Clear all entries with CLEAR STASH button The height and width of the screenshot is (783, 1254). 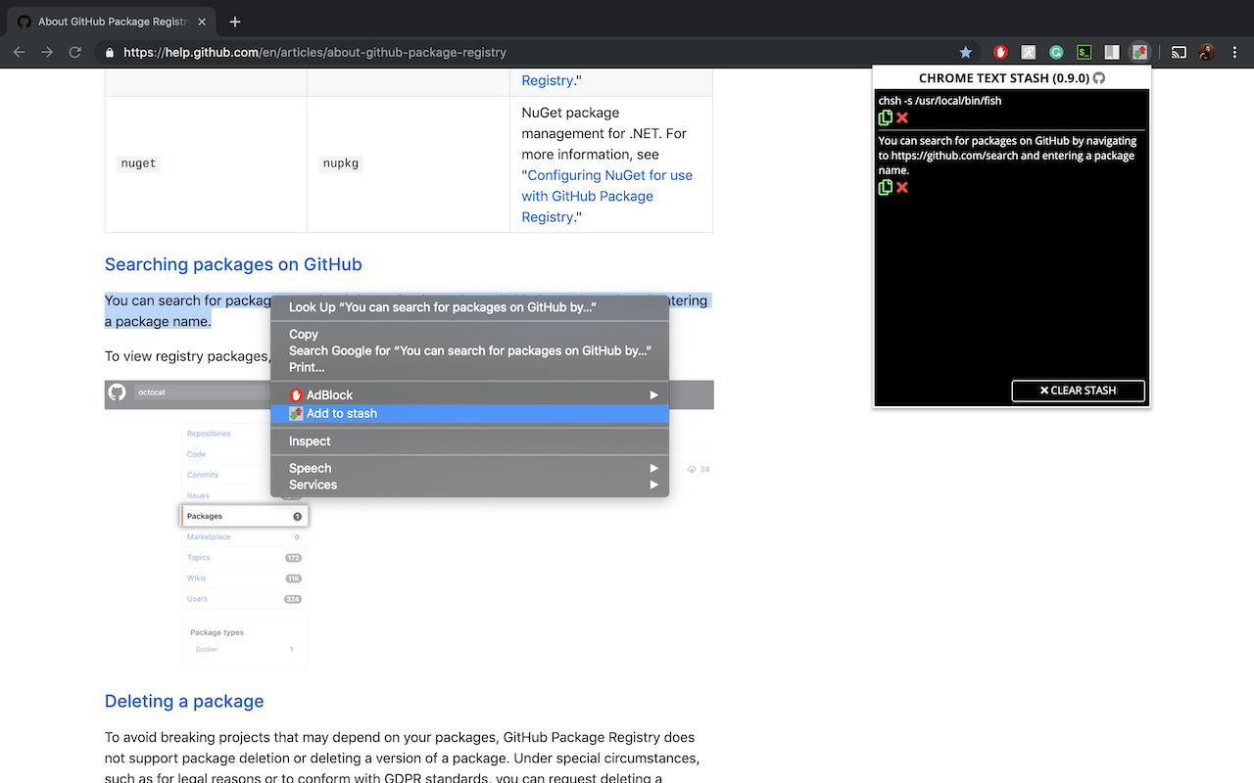coord(1078,391)
